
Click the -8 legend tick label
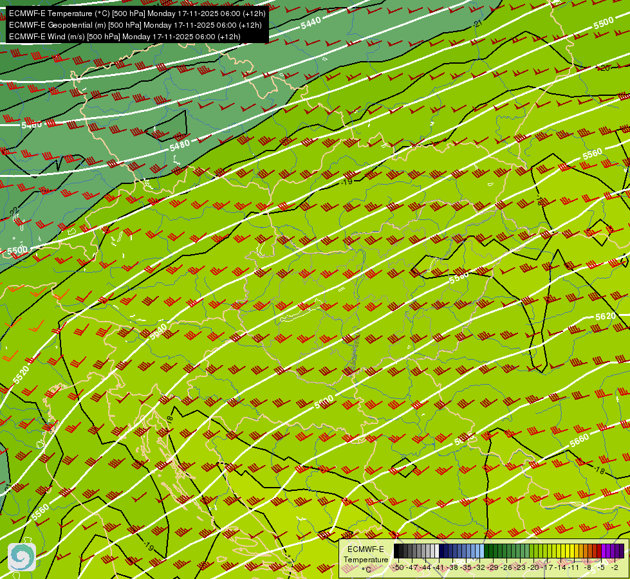coord(588,567)
